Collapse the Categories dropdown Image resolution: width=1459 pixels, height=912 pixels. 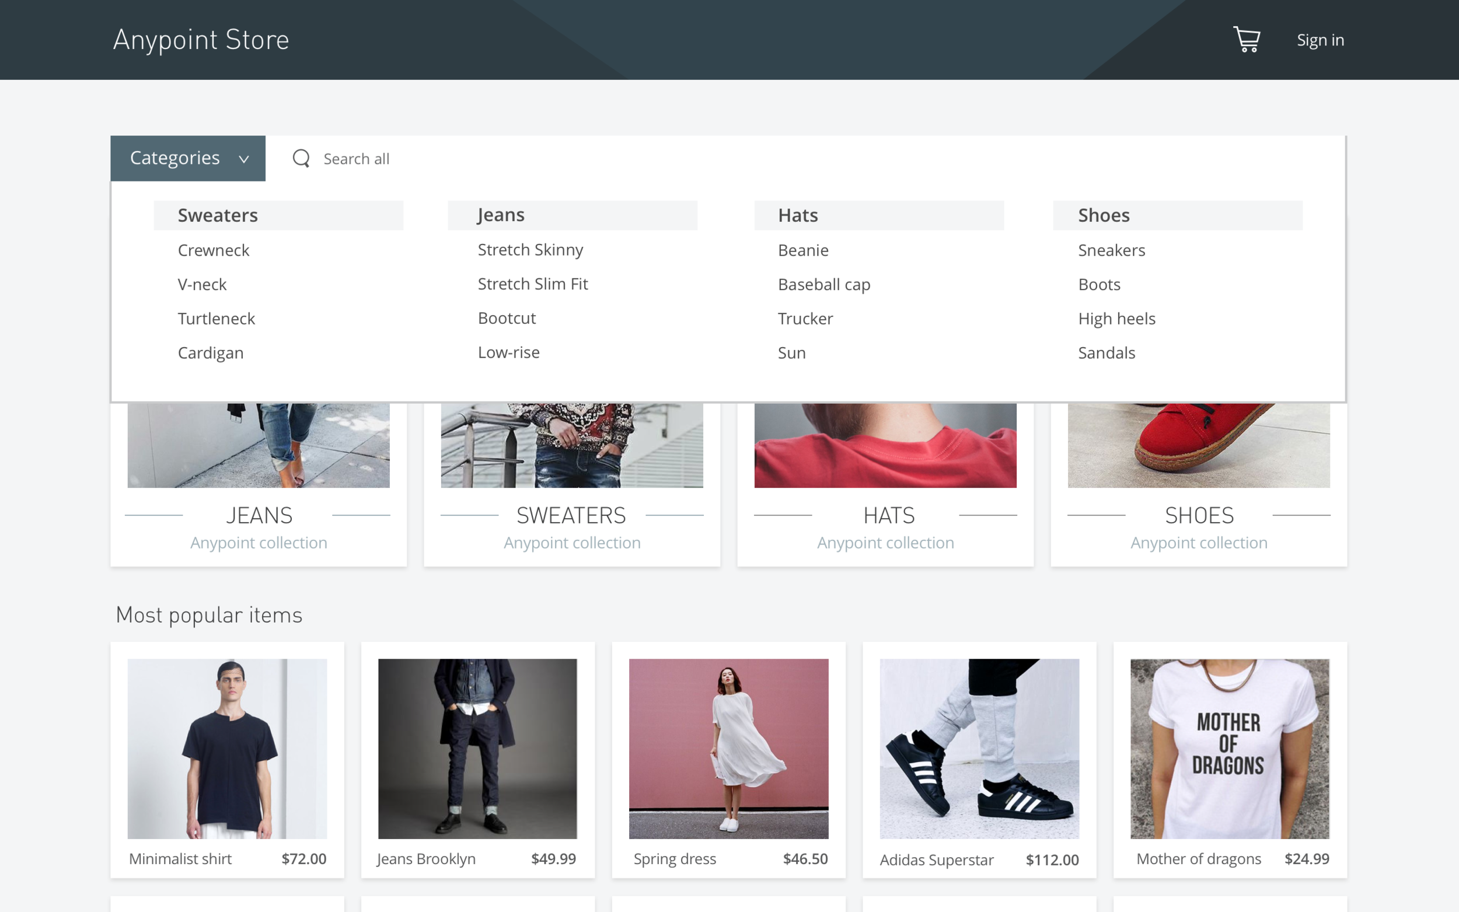pyautogui.click(x=187, y=158)
